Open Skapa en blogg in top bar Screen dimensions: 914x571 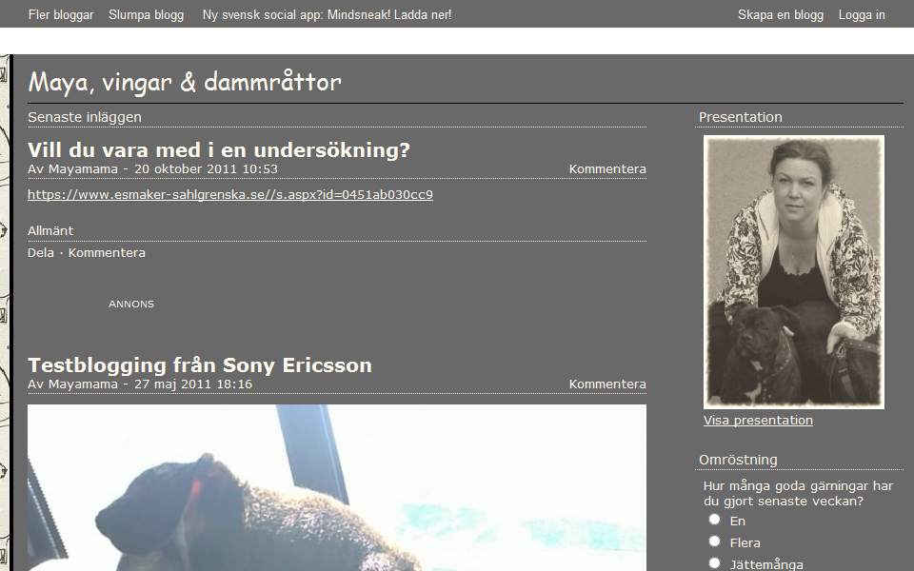coord(781,14)
